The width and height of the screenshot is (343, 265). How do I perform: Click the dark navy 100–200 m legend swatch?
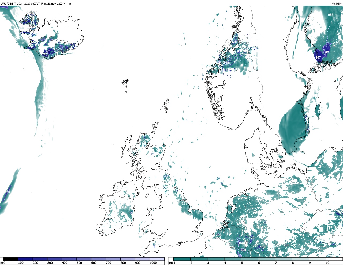(25, 259)
